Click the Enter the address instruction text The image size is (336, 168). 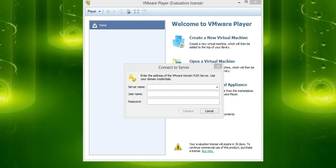tap(178, 77)
